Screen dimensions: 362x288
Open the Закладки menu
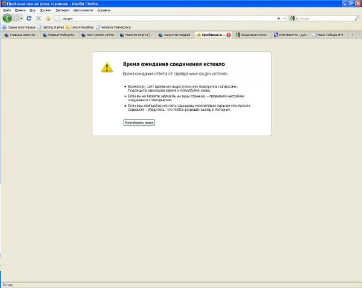tap(62, 10)
